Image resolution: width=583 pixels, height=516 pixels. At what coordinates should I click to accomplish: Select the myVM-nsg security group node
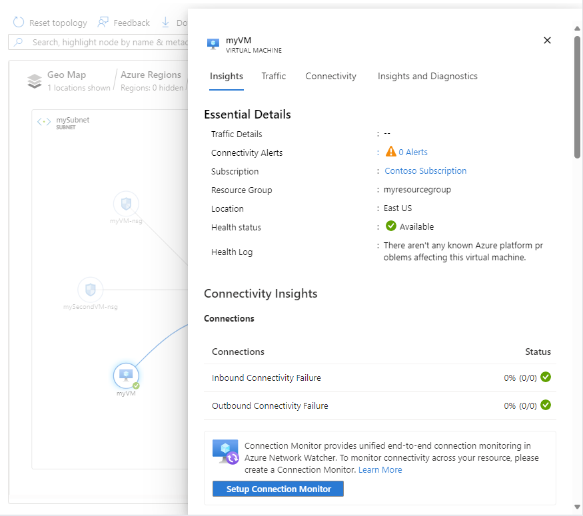tap(126, 204)
